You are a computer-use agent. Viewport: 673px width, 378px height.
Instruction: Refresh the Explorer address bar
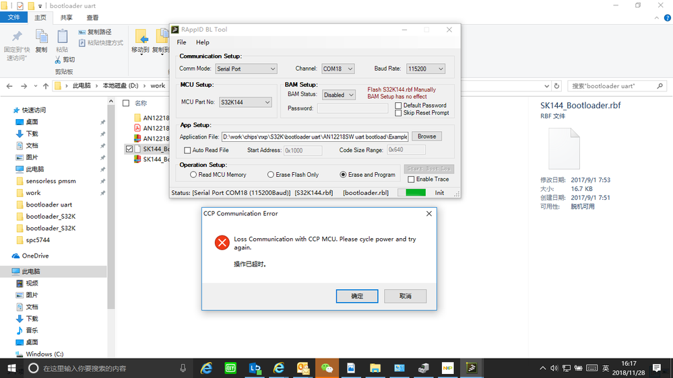[x=556, y=86]
